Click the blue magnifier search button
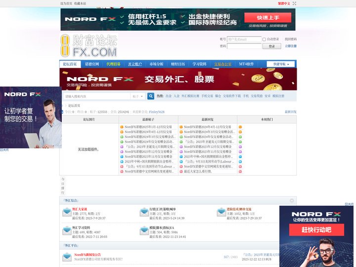Image resolution: width=356 pixels, height=267 pixels. pyautogui.click(x=151, y=96)
